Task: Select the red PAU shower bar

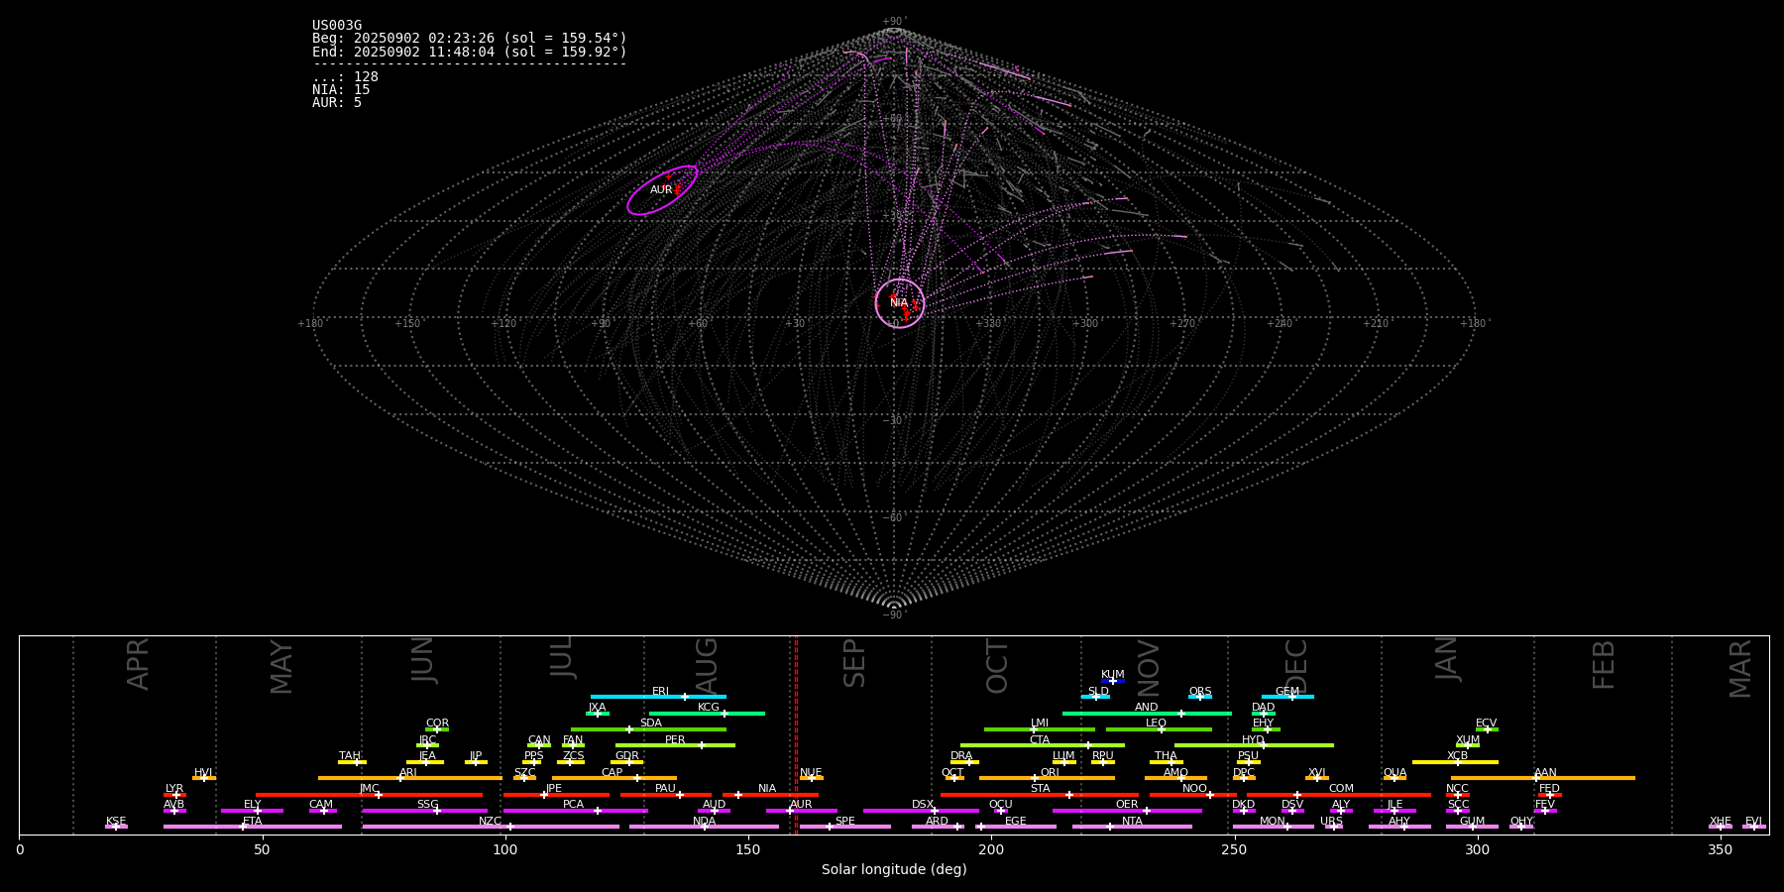Action: click(x=666, y=794)
